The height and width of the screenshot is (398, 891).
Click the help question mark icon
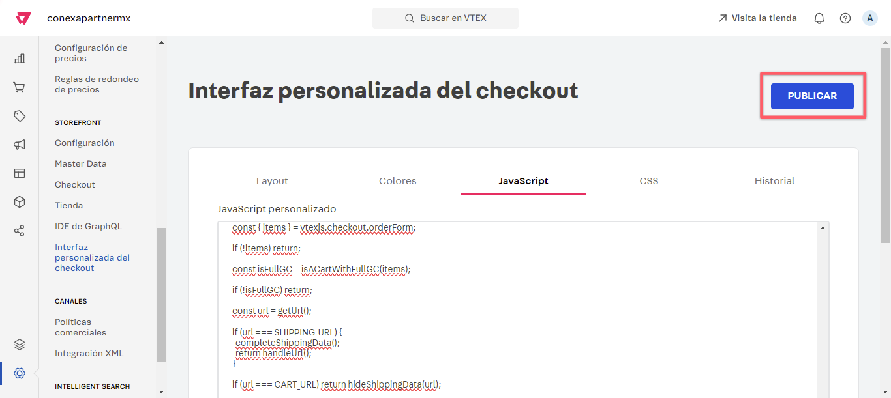(845, 18)
